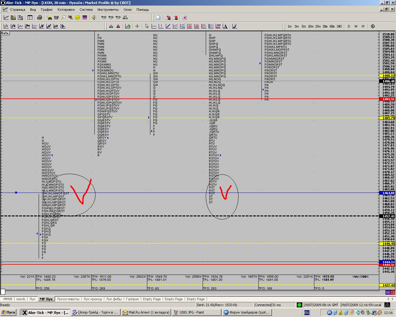Image resolution: width=396 pixels, height=317 pixels.
Task: Click the sound speaker icon
Action: (94, 18)
